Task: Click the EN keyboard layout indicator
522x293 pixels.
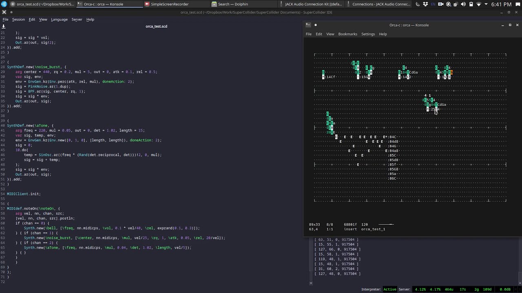Action: pyautogui.click(x=433, y=4)
